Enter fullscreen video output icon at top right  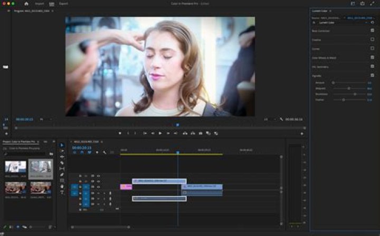(x=373, y=4)
